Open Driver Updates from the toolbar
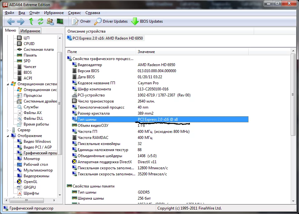299x214 pixels. [111, 21]
